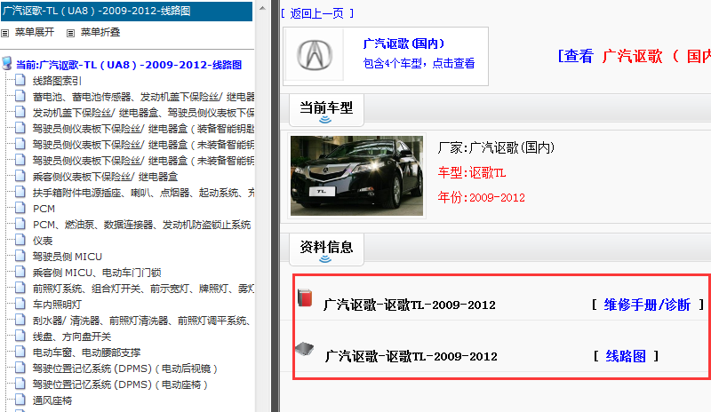The width and height of the screenshot is (711, 412).
Task: Click page icon next to 驾驶员侧仪表板下保险丝 (装备智能钥匙)
Action: 20,128
